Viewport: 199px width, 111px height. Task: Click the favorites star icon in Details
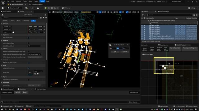[x=44, y=18]
